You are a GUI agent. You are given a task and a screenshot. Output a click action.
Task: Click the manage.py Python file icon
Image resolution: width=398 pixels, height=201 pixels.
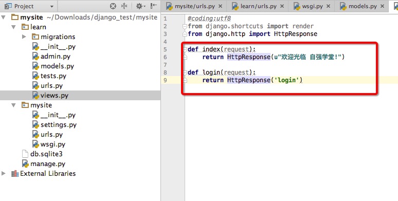coord(25,164)
